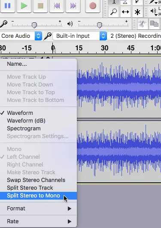
Task: Click the Trim audio toolbar icon
Action: coord(143,24)
